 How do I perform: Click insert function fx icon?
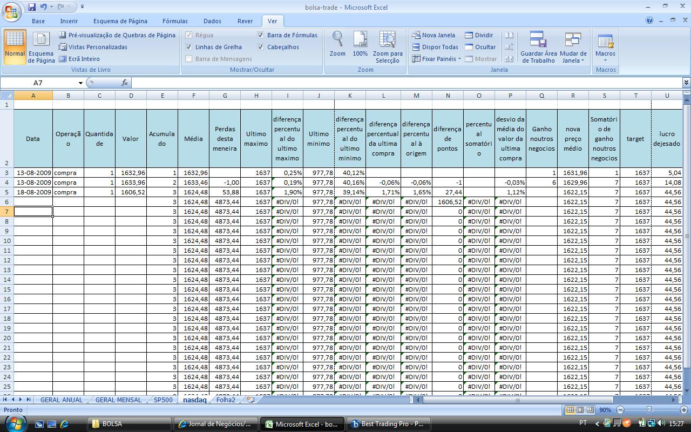click(x=125, y=83)
